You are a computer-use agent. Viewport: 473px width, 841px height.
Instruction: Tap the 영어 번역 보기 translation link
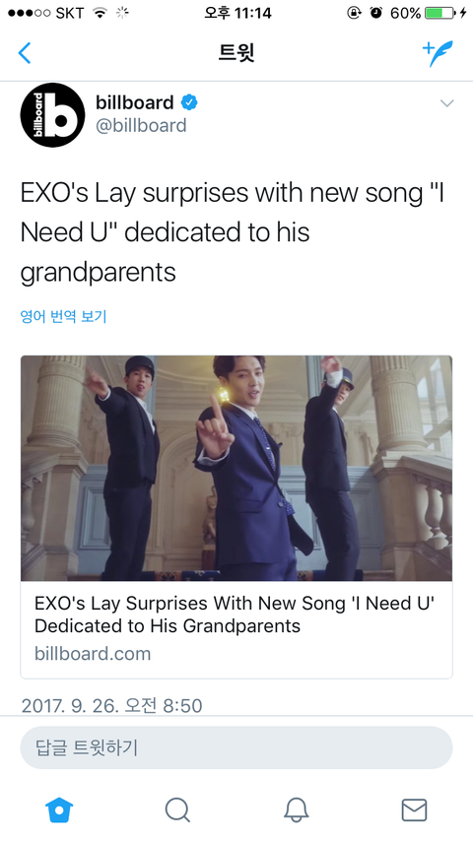coord(63,316)
